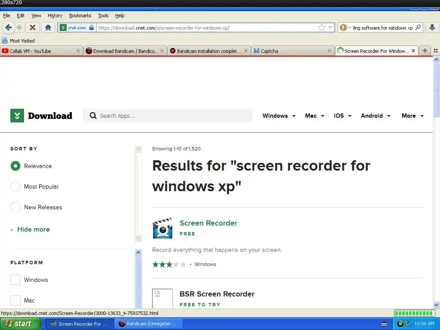440x330 pixels.
Task: Click the network system tray icon
Action: click(x=408, y=324)
